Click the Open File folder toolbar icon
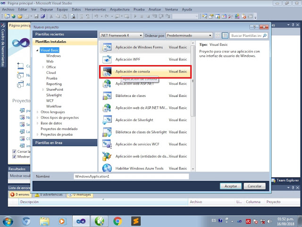Image resolution: width=302 pixels, height=227 pixels. [20, 17]
